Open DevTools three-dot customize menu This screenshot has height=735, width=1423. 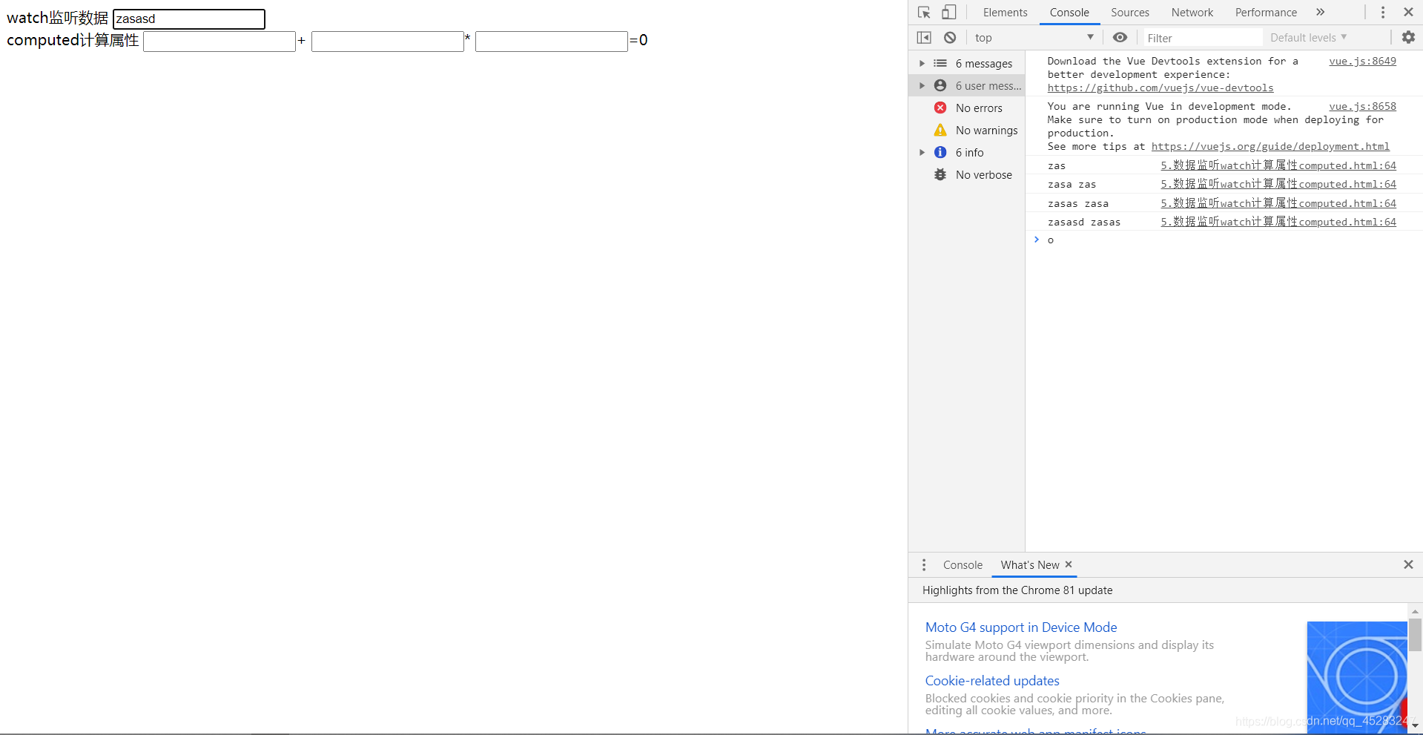coord(1383,13)
